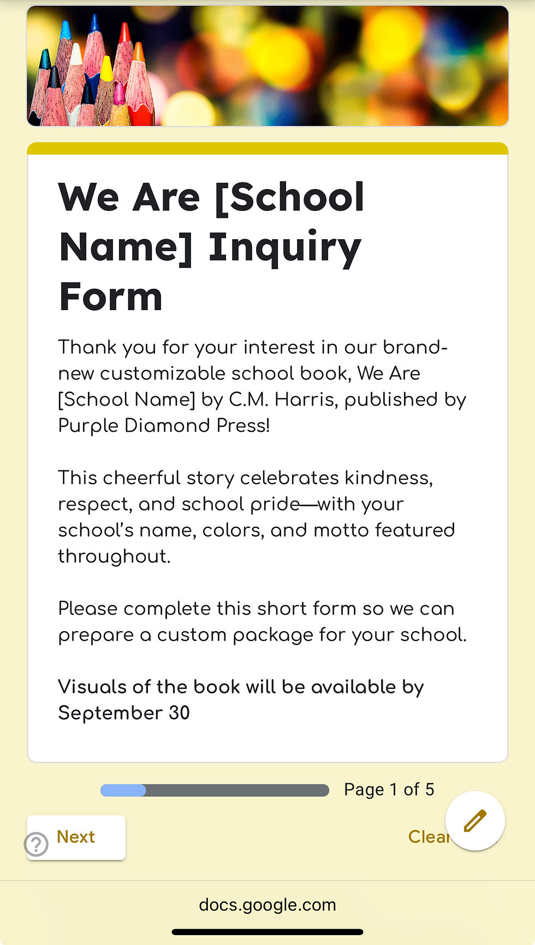This screenshot has width=535, height=945.
Task: Select the 'We Are [School Name] Inquiry Form' title
Action: pyautogui.click(x=212, y=247)
